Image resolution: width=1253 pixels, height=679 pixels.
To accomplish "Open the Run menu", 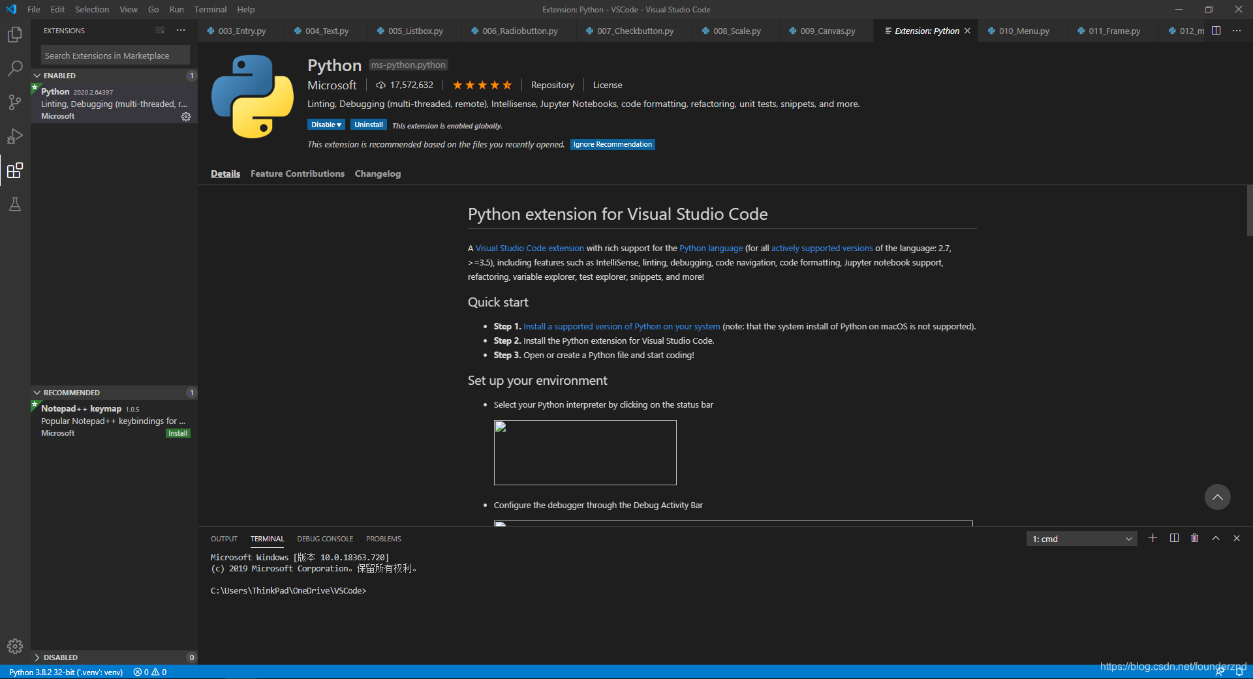I will click(176, 9).
